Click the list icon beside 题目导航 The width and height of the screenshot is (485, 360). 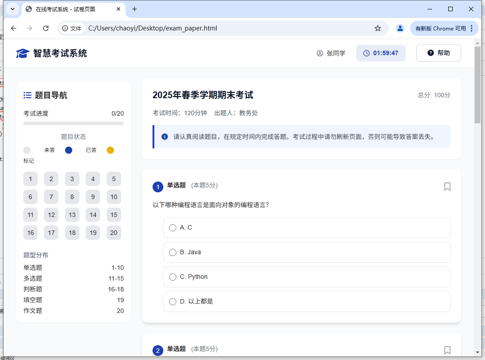coord(27,95)
